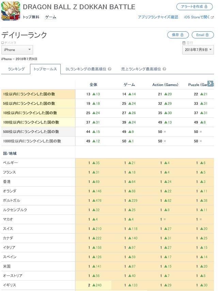The height and width of the screenshot is (291, 218).
Task: Click the lock icon in アラートを作成 button
Action: click(x=206, y=6)
